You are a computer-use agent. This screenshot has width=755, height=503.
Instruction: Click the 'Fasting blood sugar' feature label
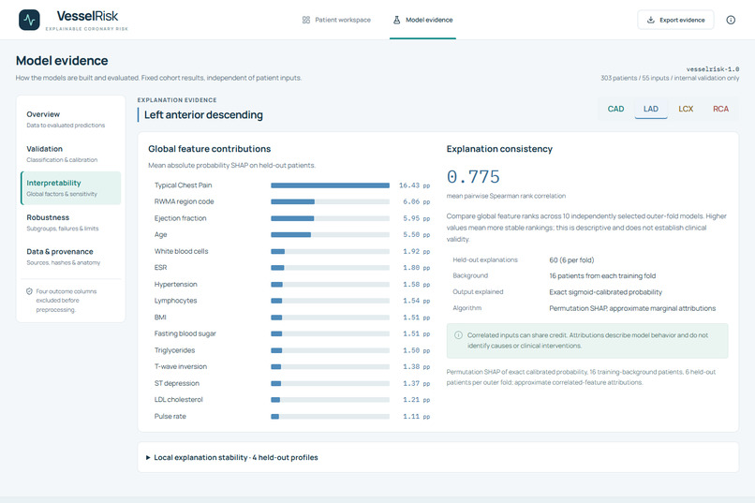click(185, 333)
